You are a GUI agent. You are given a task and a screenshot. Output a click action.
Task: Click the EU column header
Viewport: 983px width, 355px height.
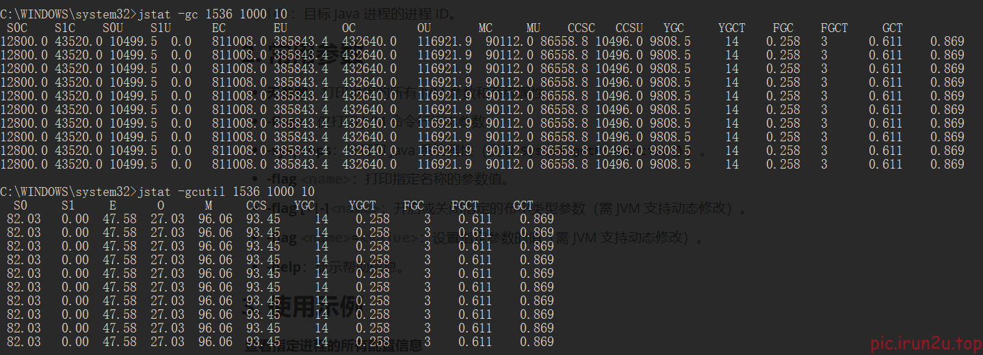coord(280,28)
